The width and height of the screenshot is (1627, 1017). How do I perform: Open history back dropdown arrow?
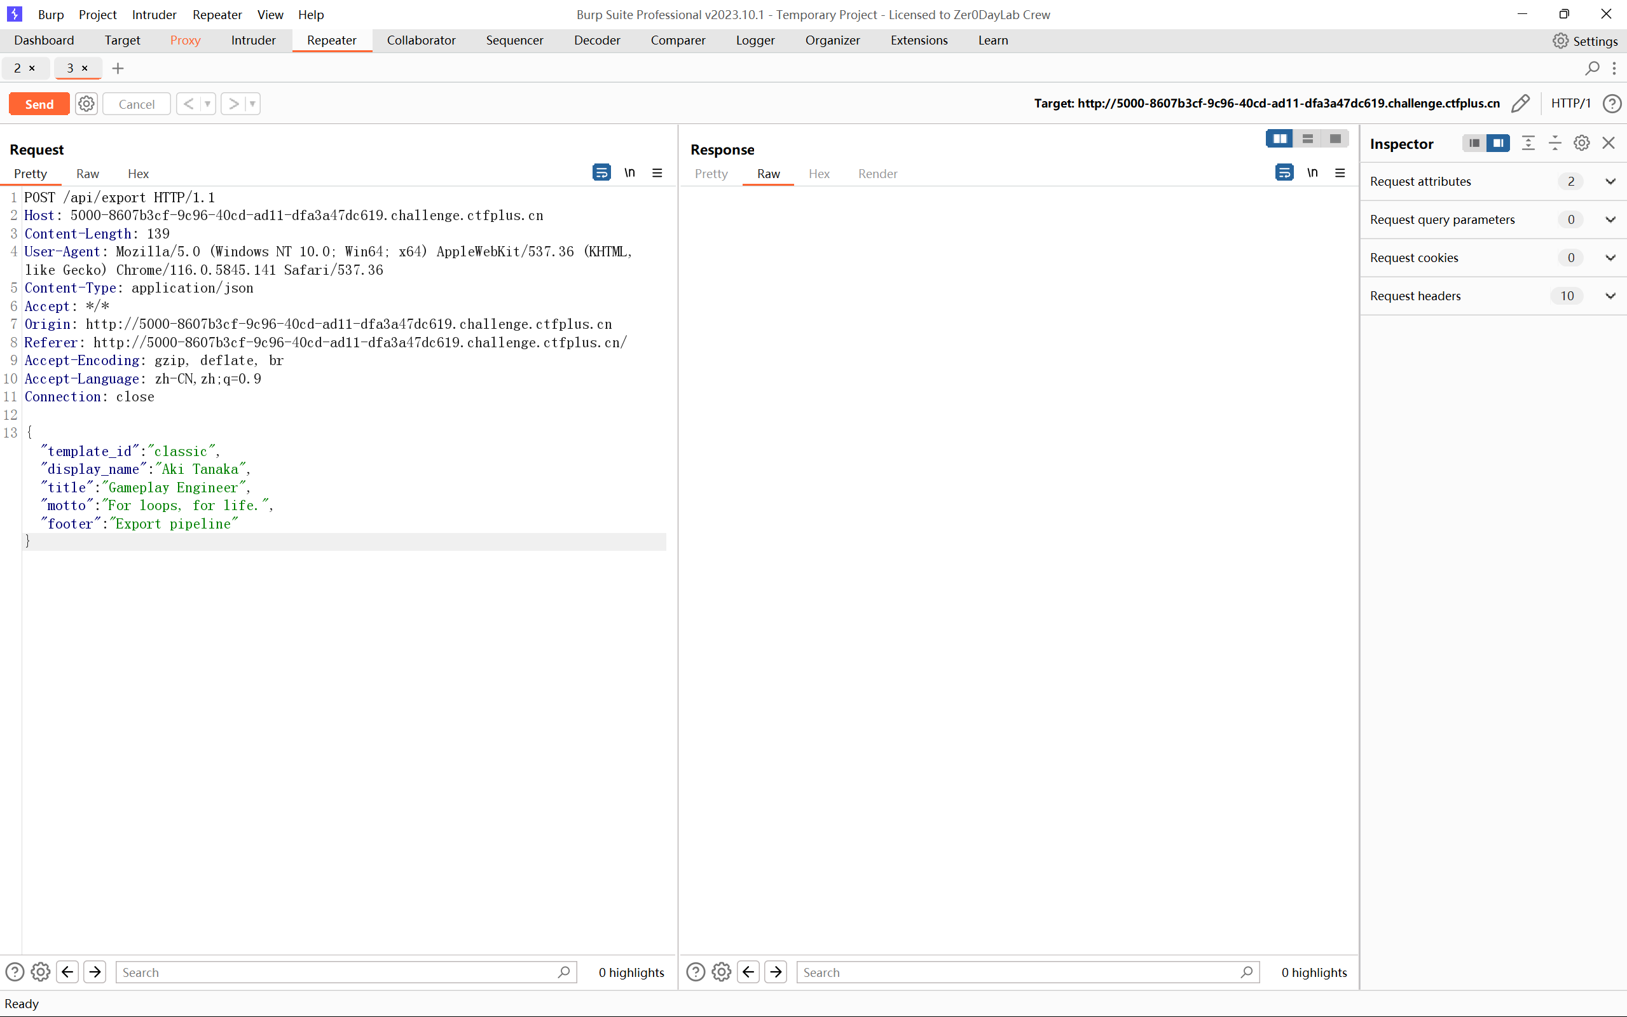(x=208, y=104)
